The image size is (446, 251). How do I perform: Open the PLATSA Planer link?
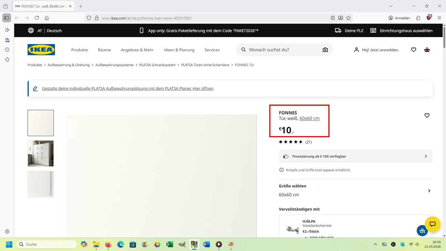pyautogui.click(x=128, y=88)
